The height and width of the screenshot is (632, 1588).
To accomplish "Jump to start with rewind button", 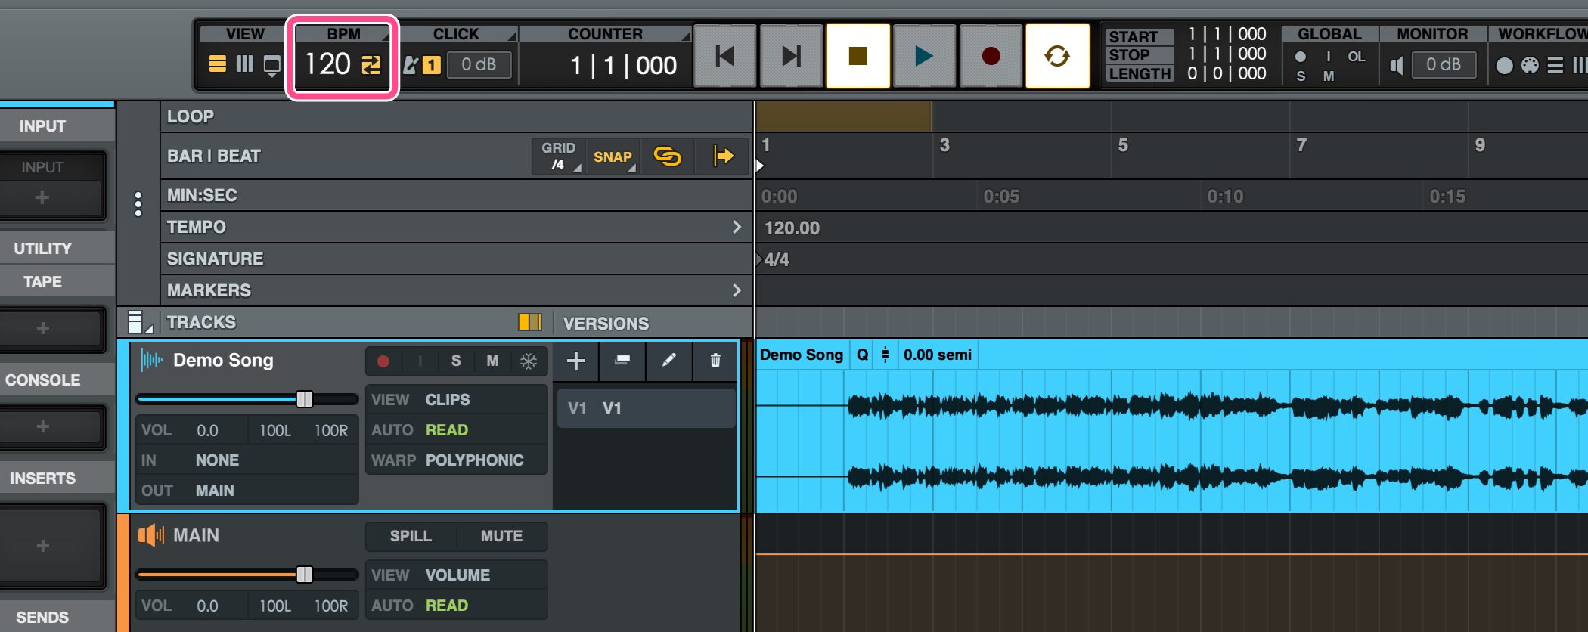I will tap(724, 56).
